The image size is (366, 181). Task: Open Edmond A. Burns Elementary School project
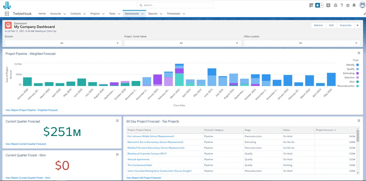click(155, 142)
